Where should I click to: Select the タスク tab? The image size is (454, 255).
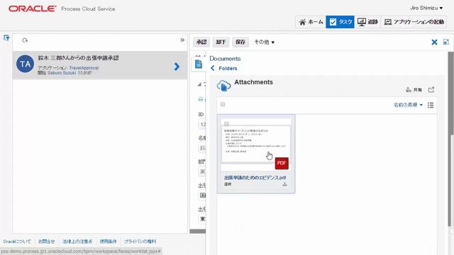pyautogui.click(x=340, y=22)
